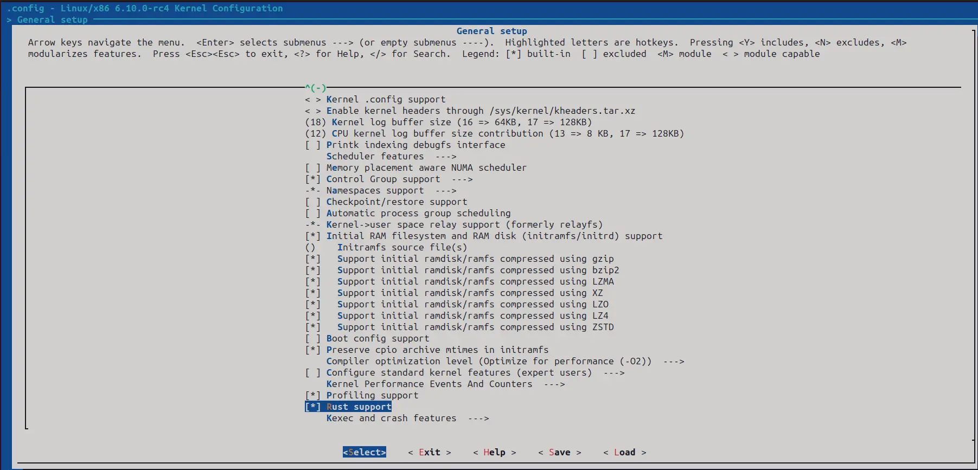This screenshot has width=978, height=470.
Task: Open Kexec and crash features submenu
Action: point(408,418)
